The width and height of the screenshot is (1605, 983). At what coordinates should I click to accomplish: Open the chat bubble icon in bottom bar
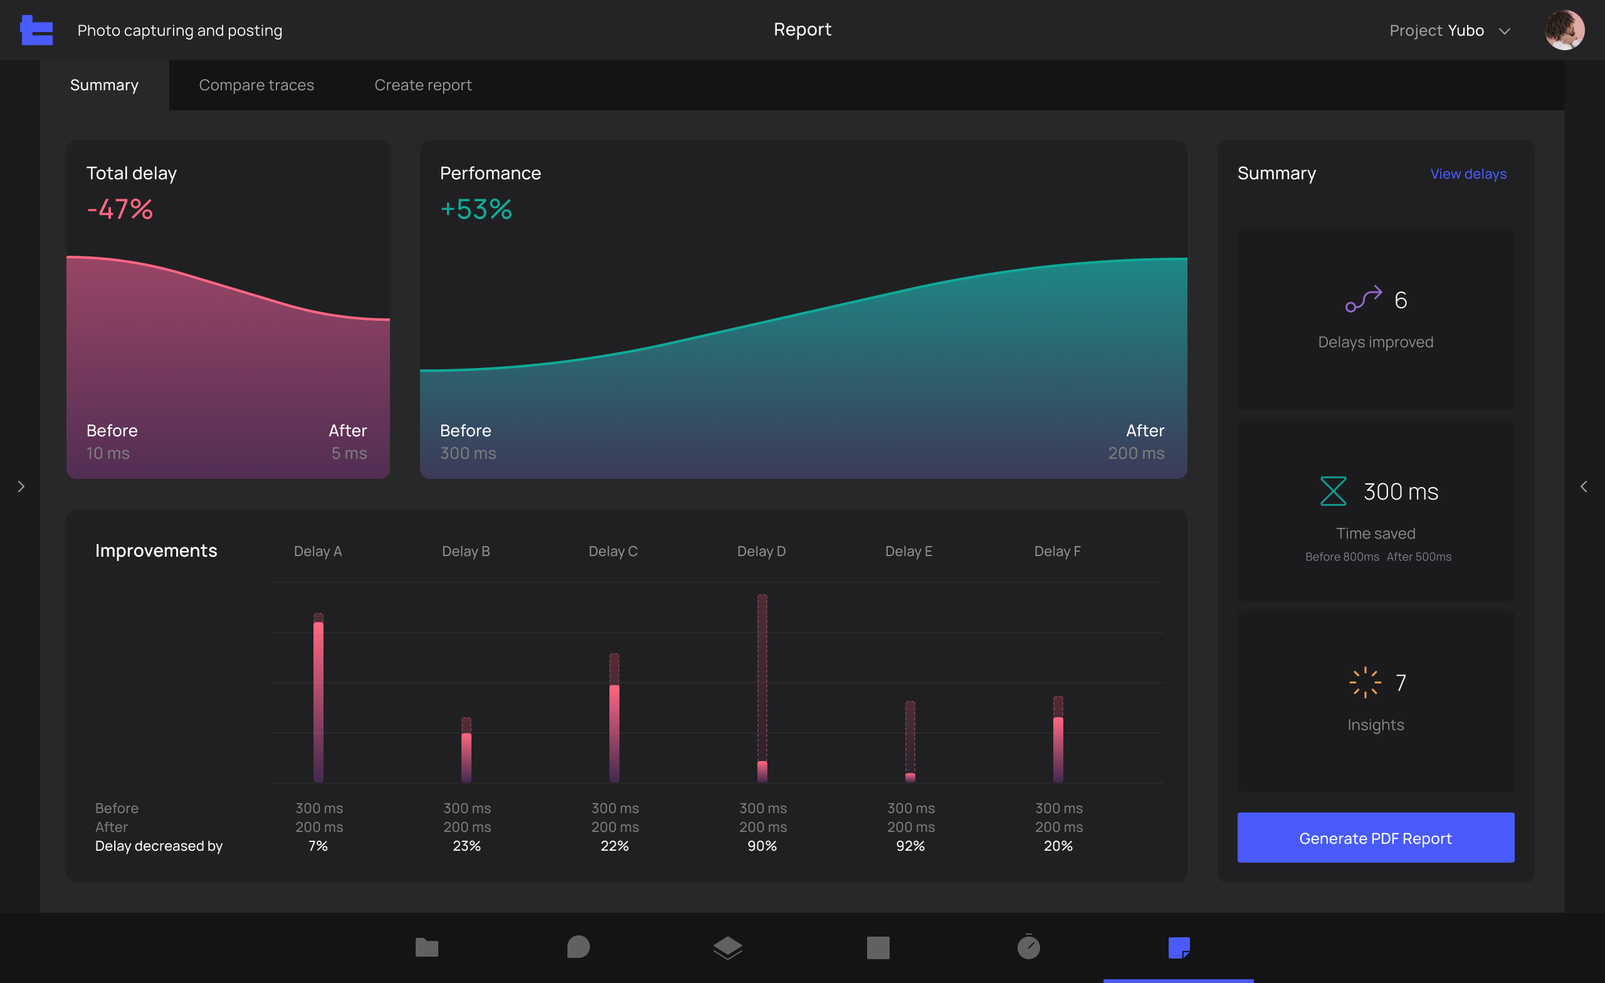pos(578,947)
